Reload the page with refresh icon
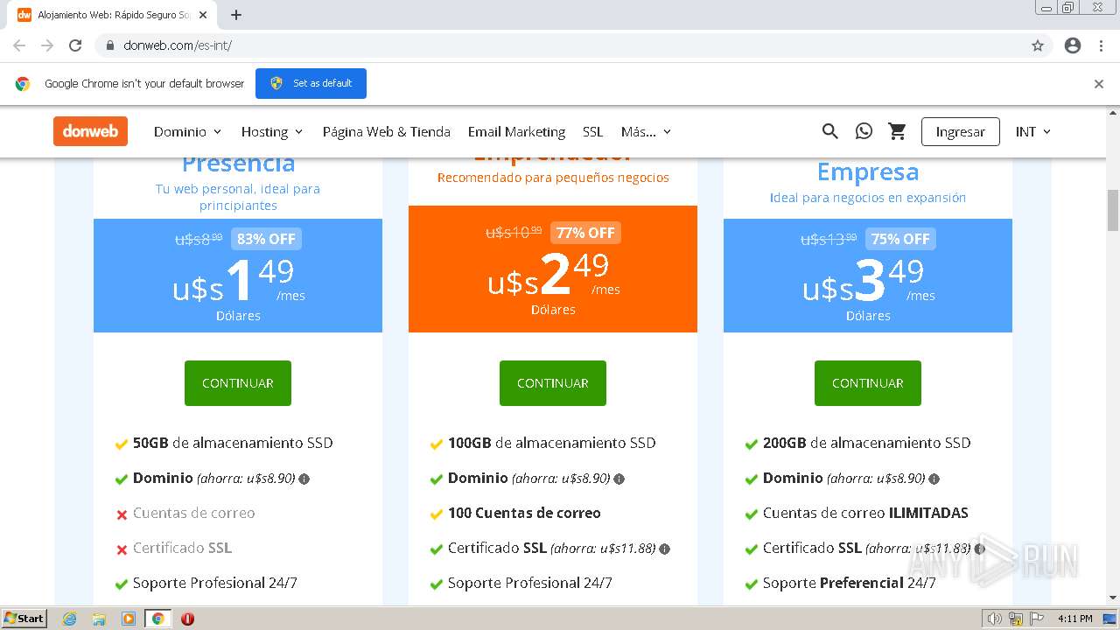This screenshot has width=1120, height=630. (x=75, y=45)
